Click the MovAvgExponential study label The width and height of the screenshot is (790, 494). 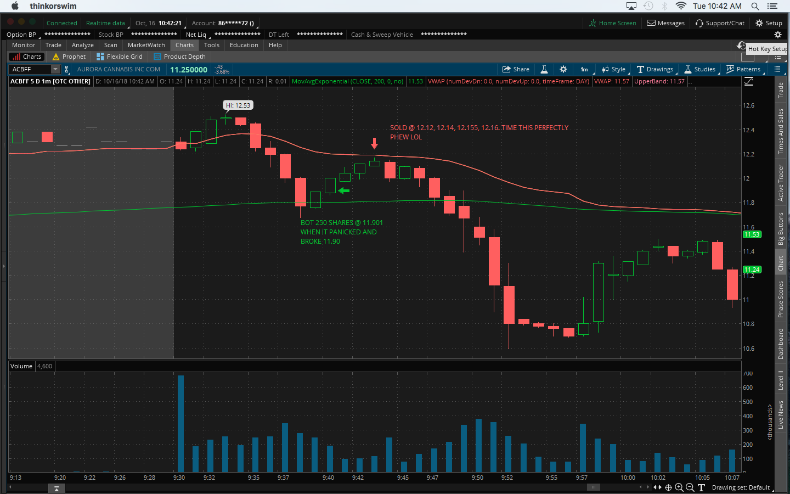[347, 81]
